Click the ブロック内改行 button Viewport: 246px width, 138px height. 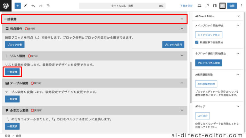173,45
